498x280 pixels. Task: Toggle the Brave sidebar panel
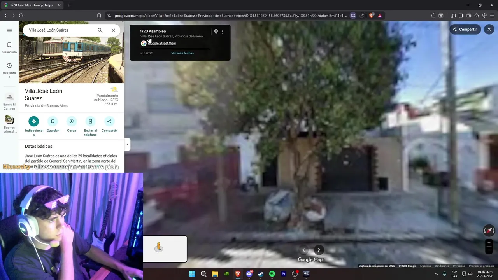(461, 16)
